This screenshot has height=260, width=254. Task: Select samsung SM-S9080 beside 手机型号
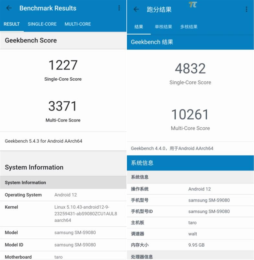(209, 200)
